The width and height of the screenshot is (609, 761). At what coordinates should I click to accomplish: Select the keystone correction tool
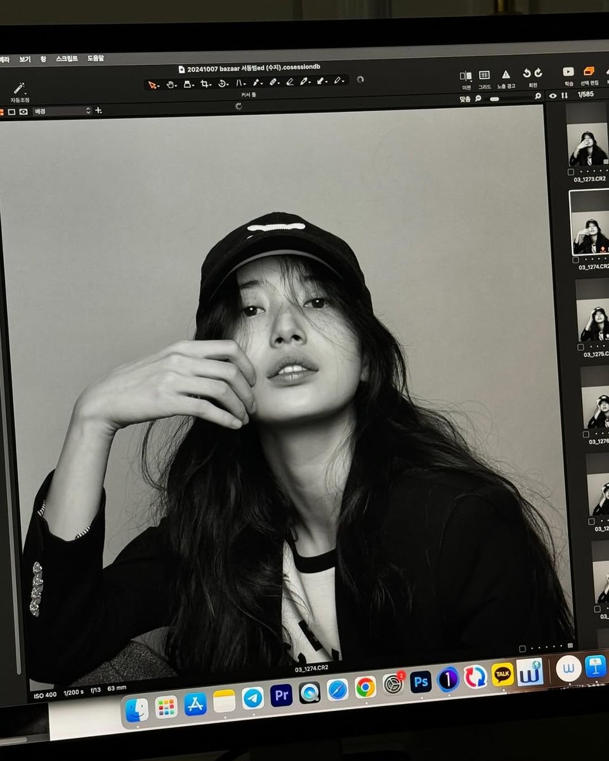point(240,82)
